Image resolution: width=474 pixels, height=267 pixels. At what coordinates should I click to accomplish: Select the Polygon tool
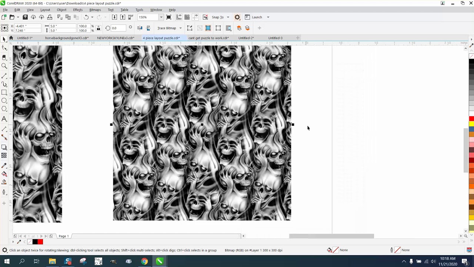[x=4, y=109]
